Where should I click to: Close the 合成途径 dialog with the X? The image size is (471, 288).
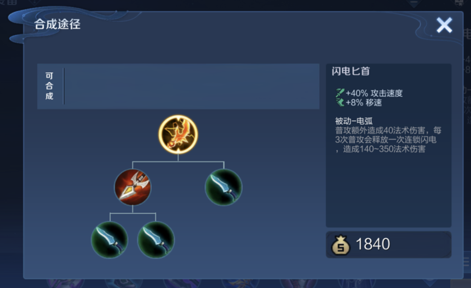click(444, 25)
